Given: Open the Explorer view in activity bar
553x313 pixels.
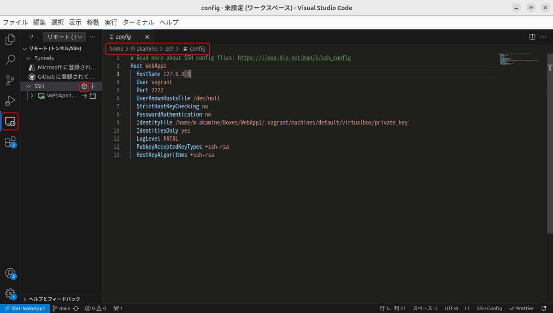Looking at the screenshot, I should [10, 40].
